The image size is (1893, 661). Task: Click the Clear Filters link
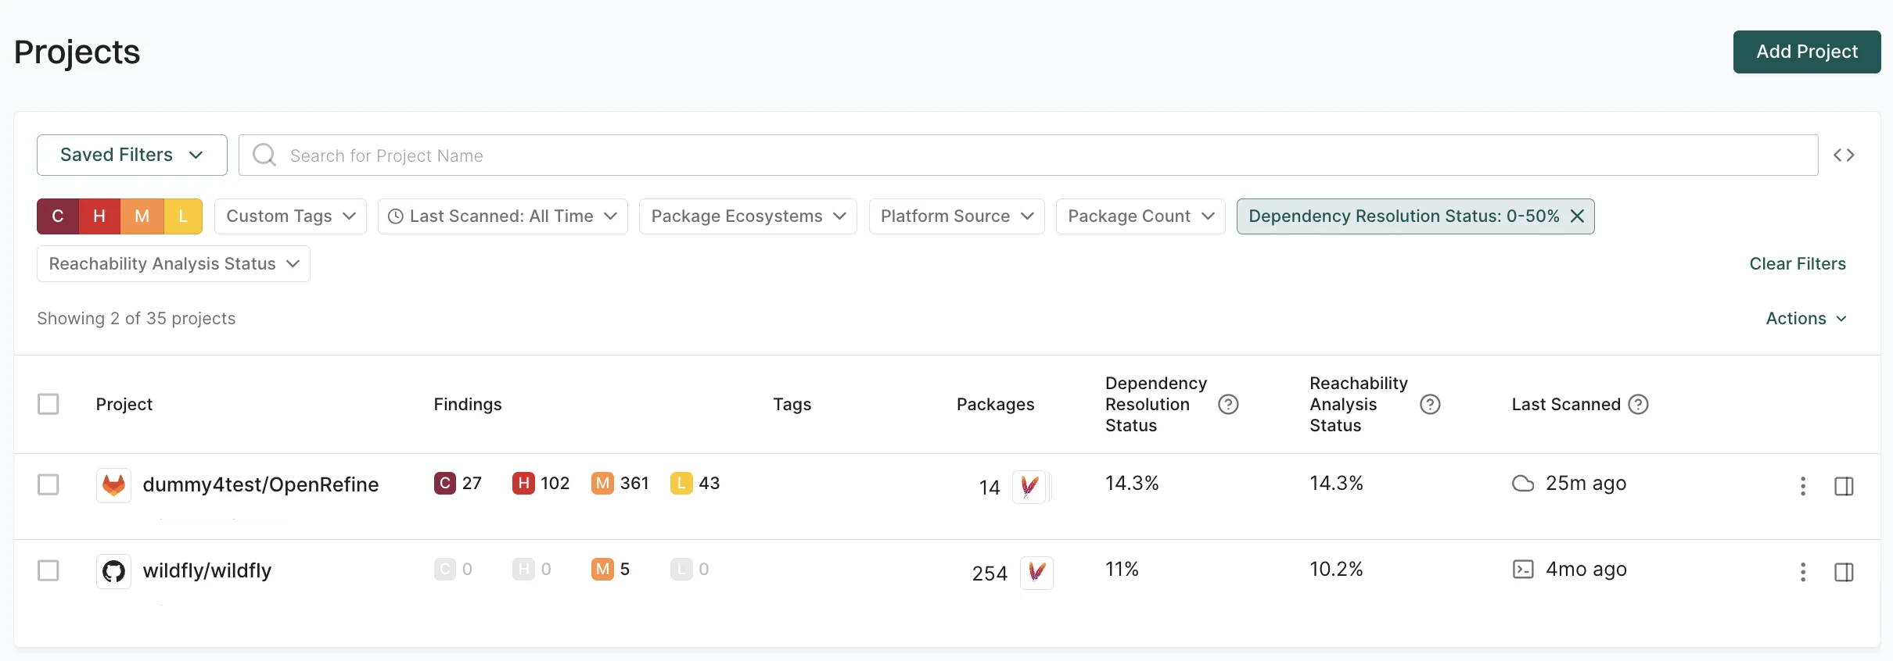(1797, 264)
